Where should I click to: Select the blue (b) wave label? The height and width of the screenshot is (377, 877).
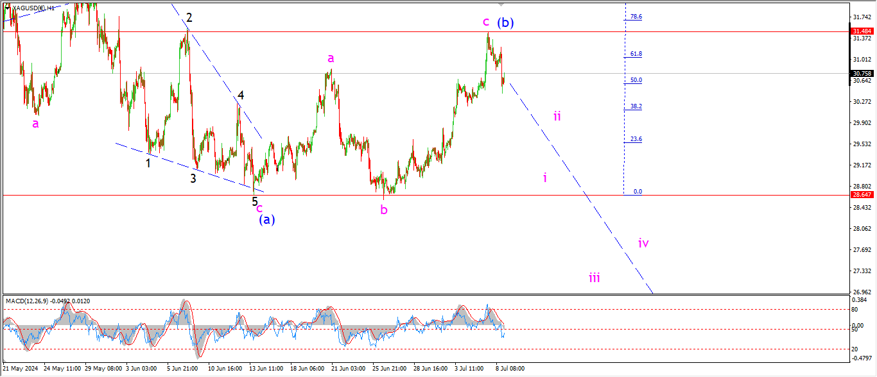point(505,23)
